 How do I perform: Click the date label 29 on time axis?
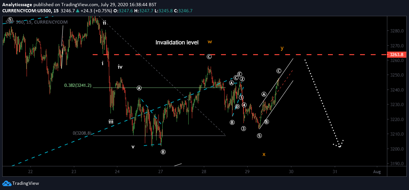click(247, 172)
